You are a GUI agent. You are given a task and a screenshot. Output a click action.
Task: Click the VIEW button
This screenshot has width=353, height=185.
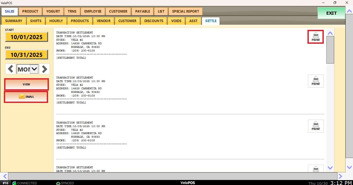click(x=26, y=84)
